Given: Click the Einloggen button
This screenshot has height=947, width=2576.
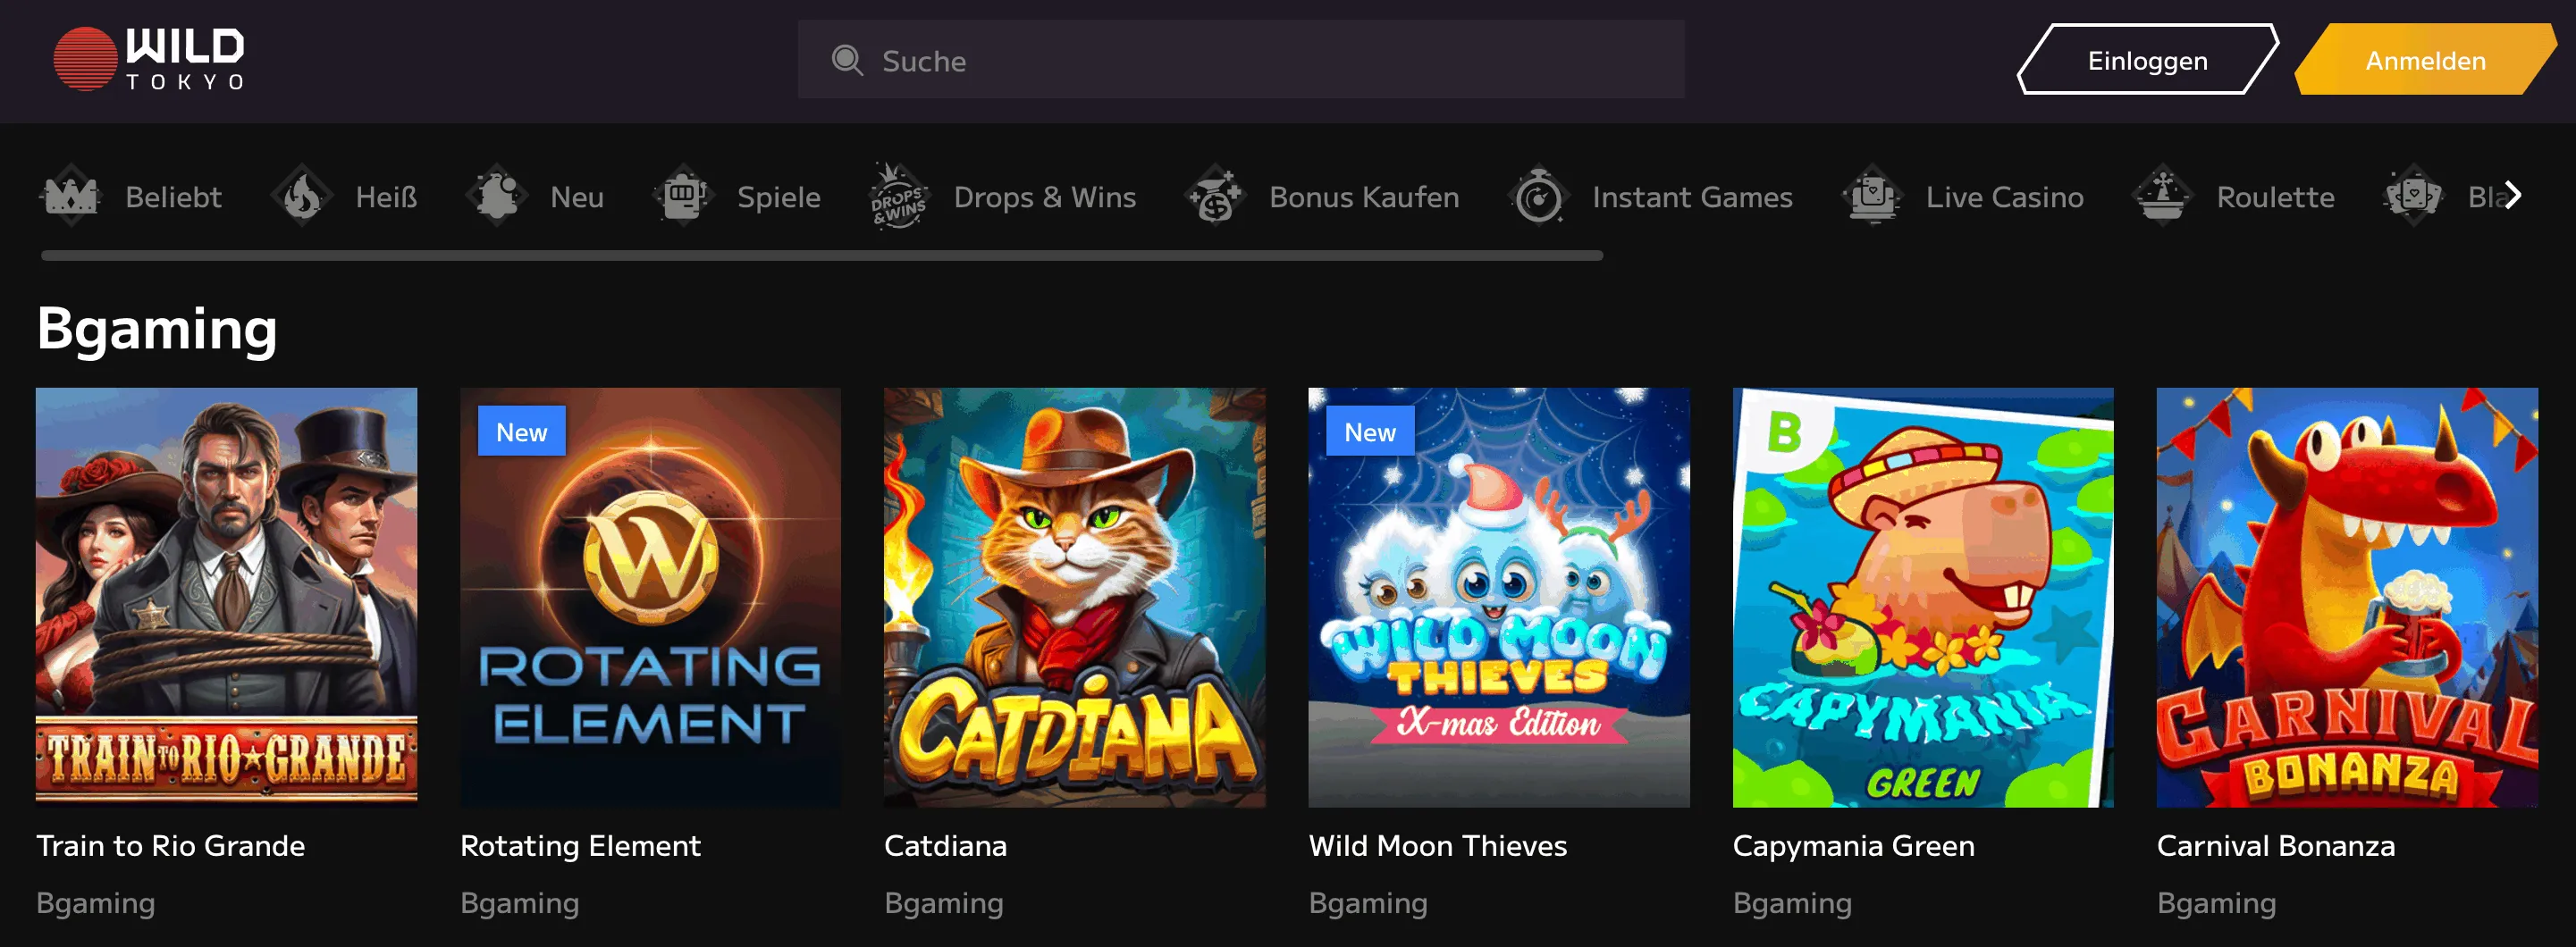Looking at the screenshot, I should 2146,60.
